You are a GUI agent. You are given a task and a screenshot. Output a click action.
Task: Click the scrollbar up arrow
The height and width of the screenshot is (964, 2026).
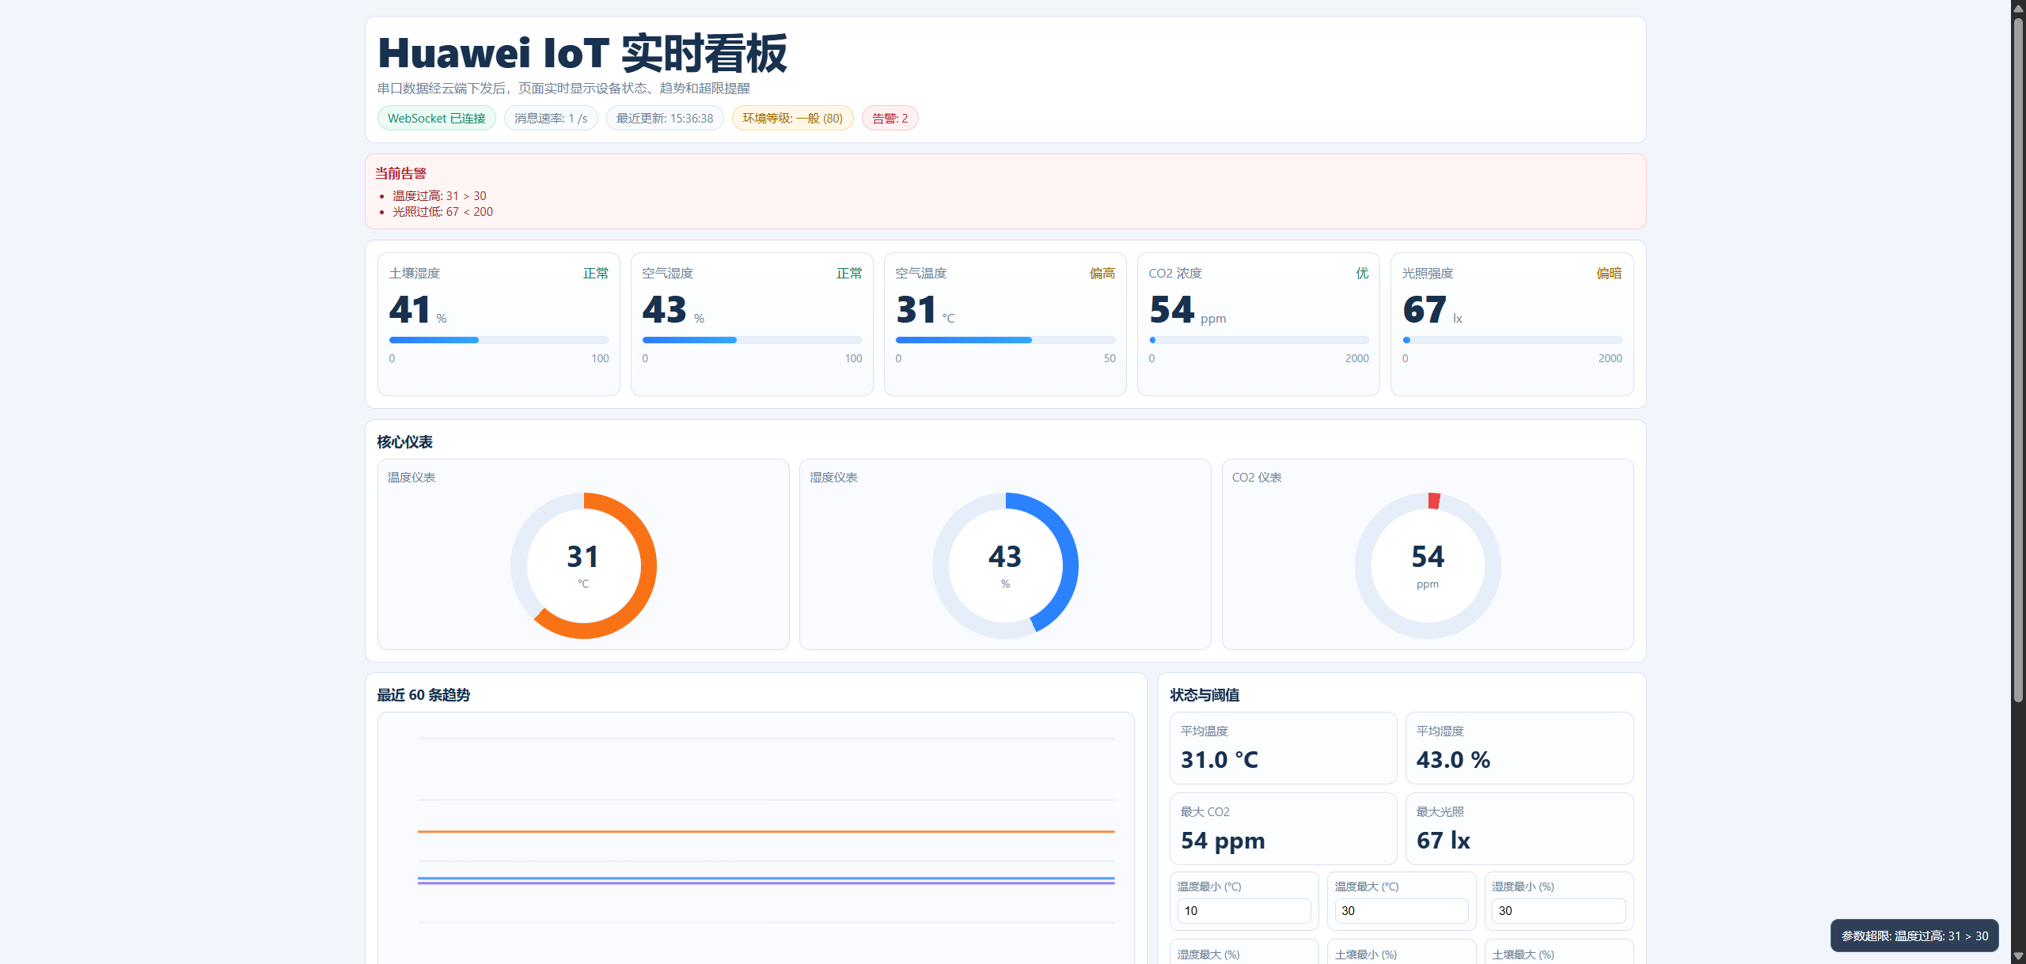pos(2018,7)
